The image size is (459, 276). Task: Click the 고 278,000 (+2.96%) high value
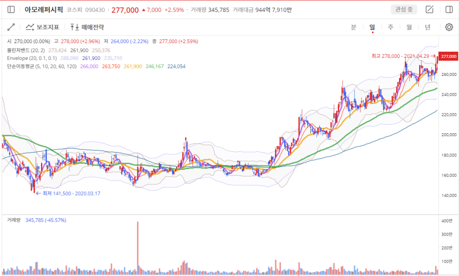coord(77,41)
